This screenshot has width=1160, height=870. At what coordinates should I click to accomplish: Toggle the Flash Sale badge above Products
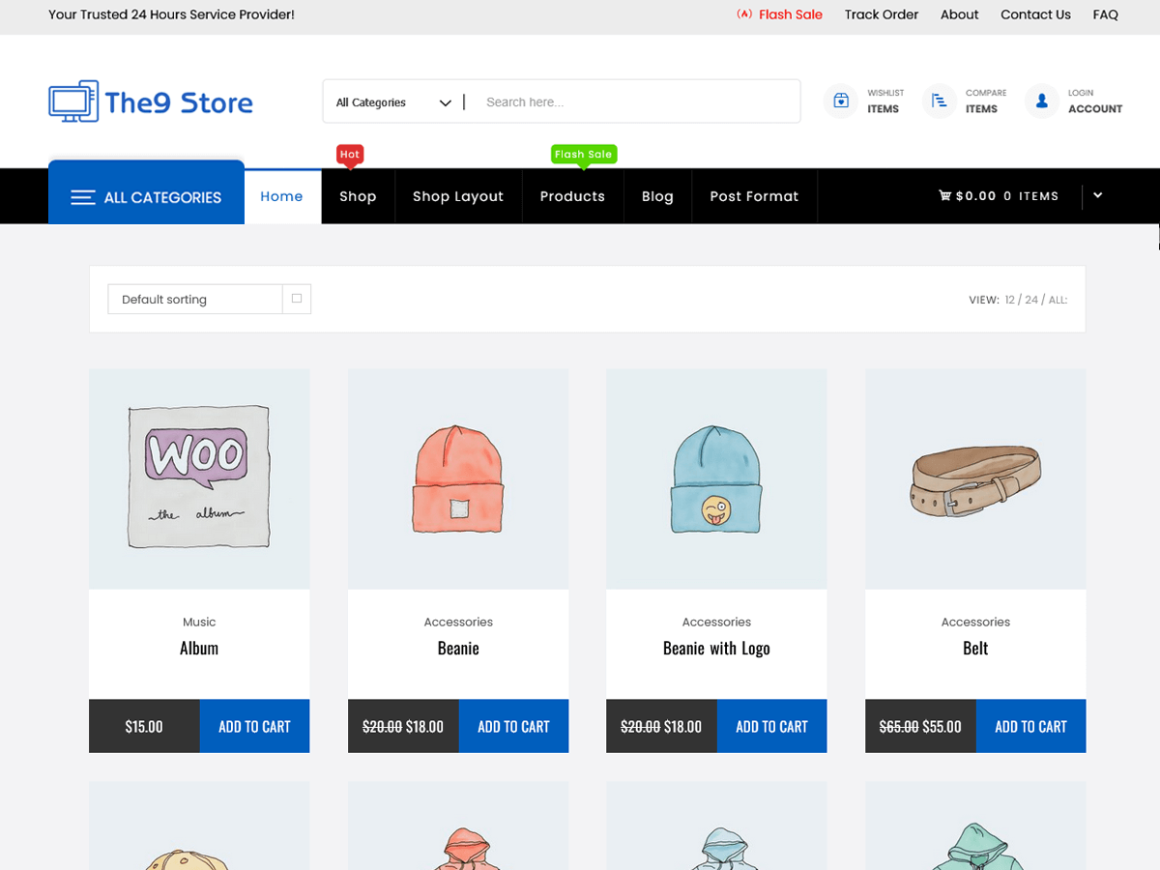point(583,153)
